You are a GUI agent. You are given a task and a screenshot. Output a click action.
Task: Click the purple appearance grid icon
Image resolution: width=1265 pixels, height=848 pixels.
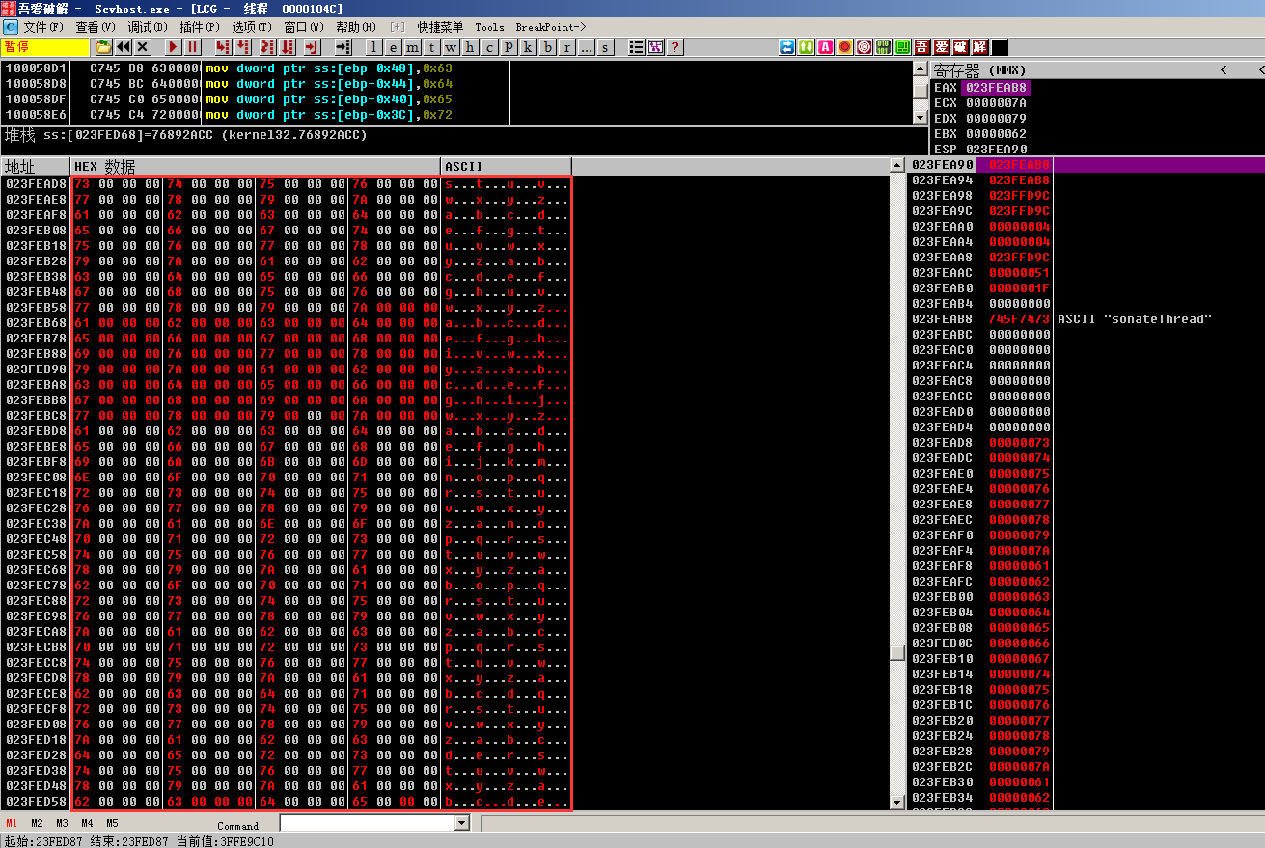(656, 47)
